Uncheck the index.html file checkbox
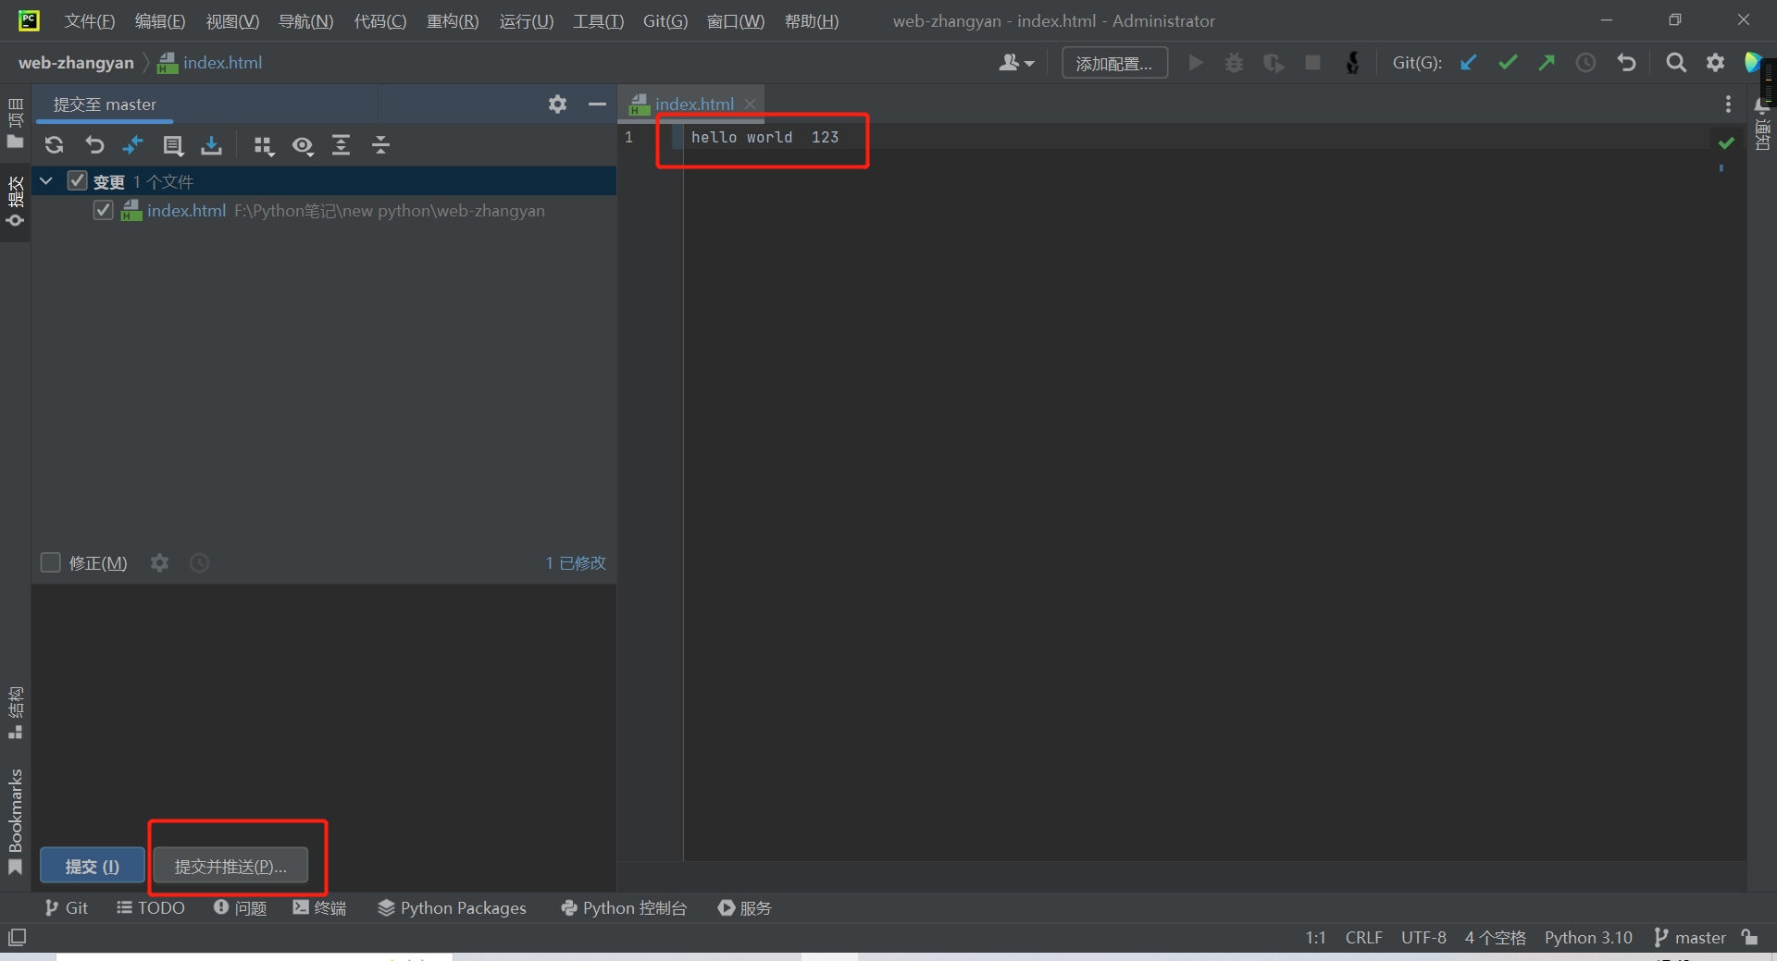 [104, 210]
